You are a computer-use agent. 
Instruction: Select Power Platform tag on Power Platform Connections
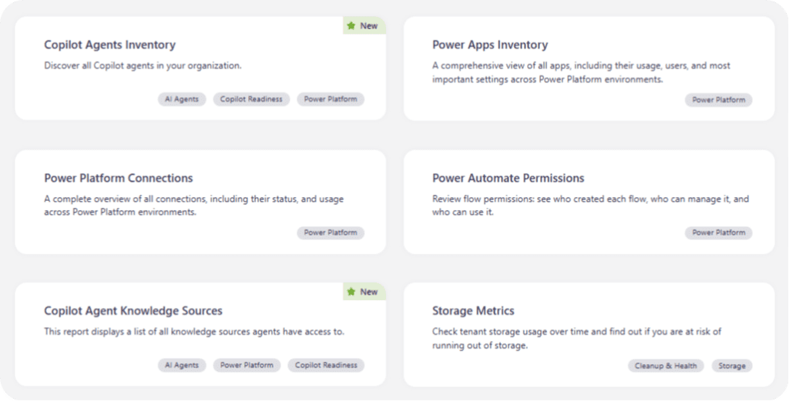331,232
